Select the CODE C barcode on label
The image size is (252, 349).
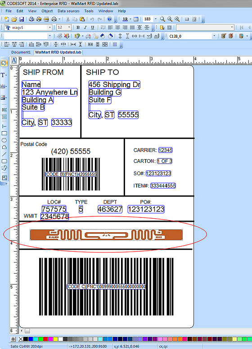106,287
